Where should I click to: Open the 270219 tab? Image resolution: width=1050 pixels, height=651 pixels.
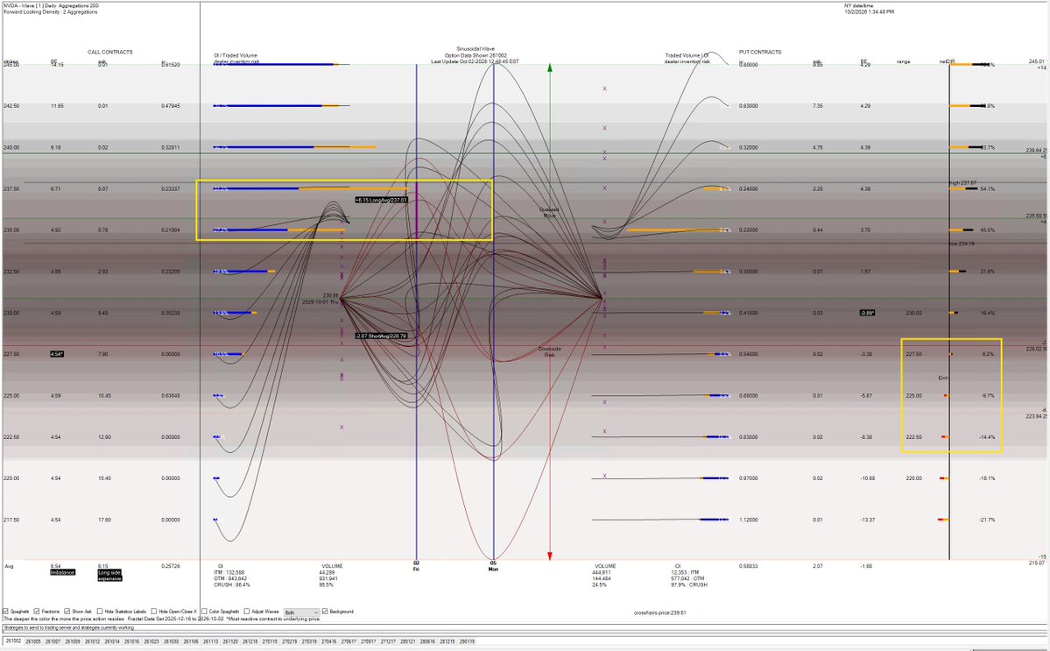(289, 641)
